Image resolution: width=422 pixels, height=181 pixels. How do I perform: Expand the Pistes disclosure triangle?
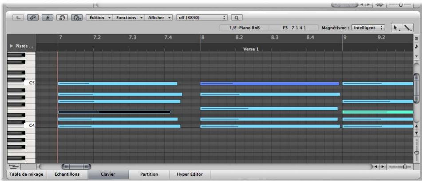(x=11, y=46)
